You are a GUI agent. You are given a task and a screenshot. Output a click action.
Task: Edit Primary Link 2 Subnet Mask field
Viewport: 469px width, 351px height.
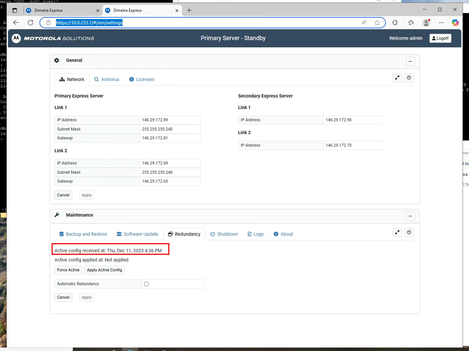click(170, 173)
